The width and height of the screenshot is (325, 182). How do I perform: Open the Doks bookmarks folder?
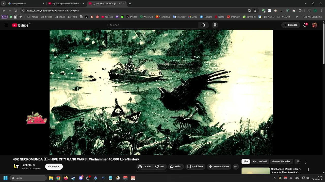73,17
